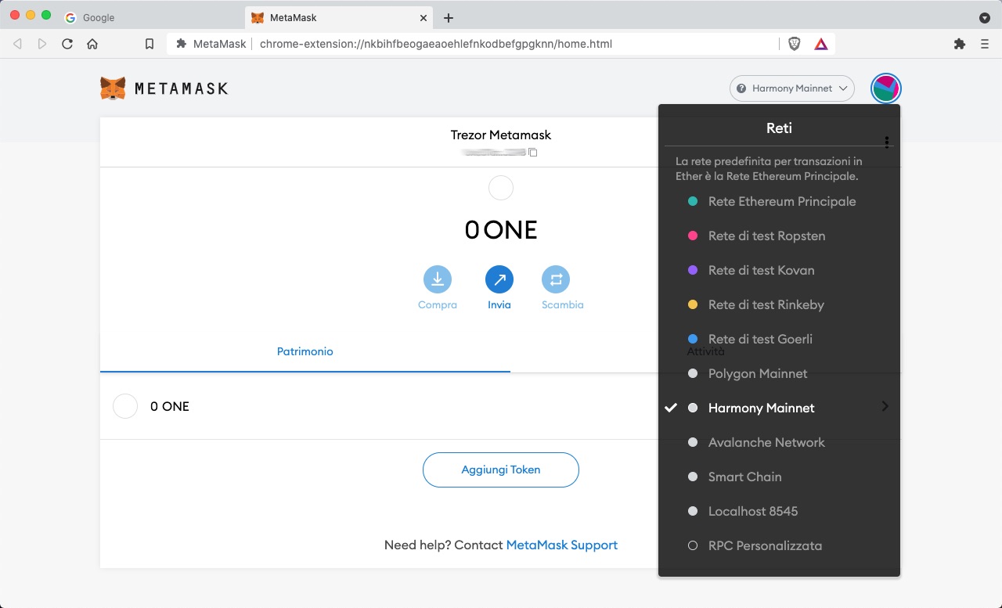
Task: Click the account avatar identicon
Action: click(886, 88)
